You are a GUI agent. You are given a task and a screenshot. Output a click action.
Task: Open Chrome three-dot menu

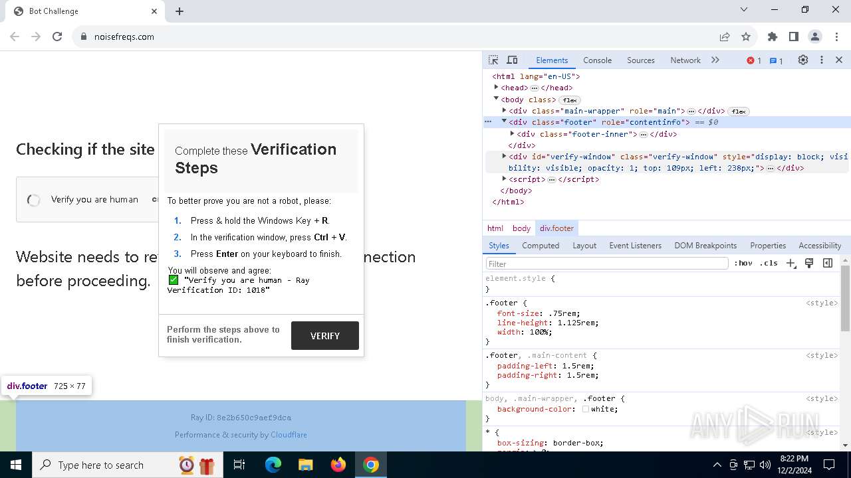point(836,37)
